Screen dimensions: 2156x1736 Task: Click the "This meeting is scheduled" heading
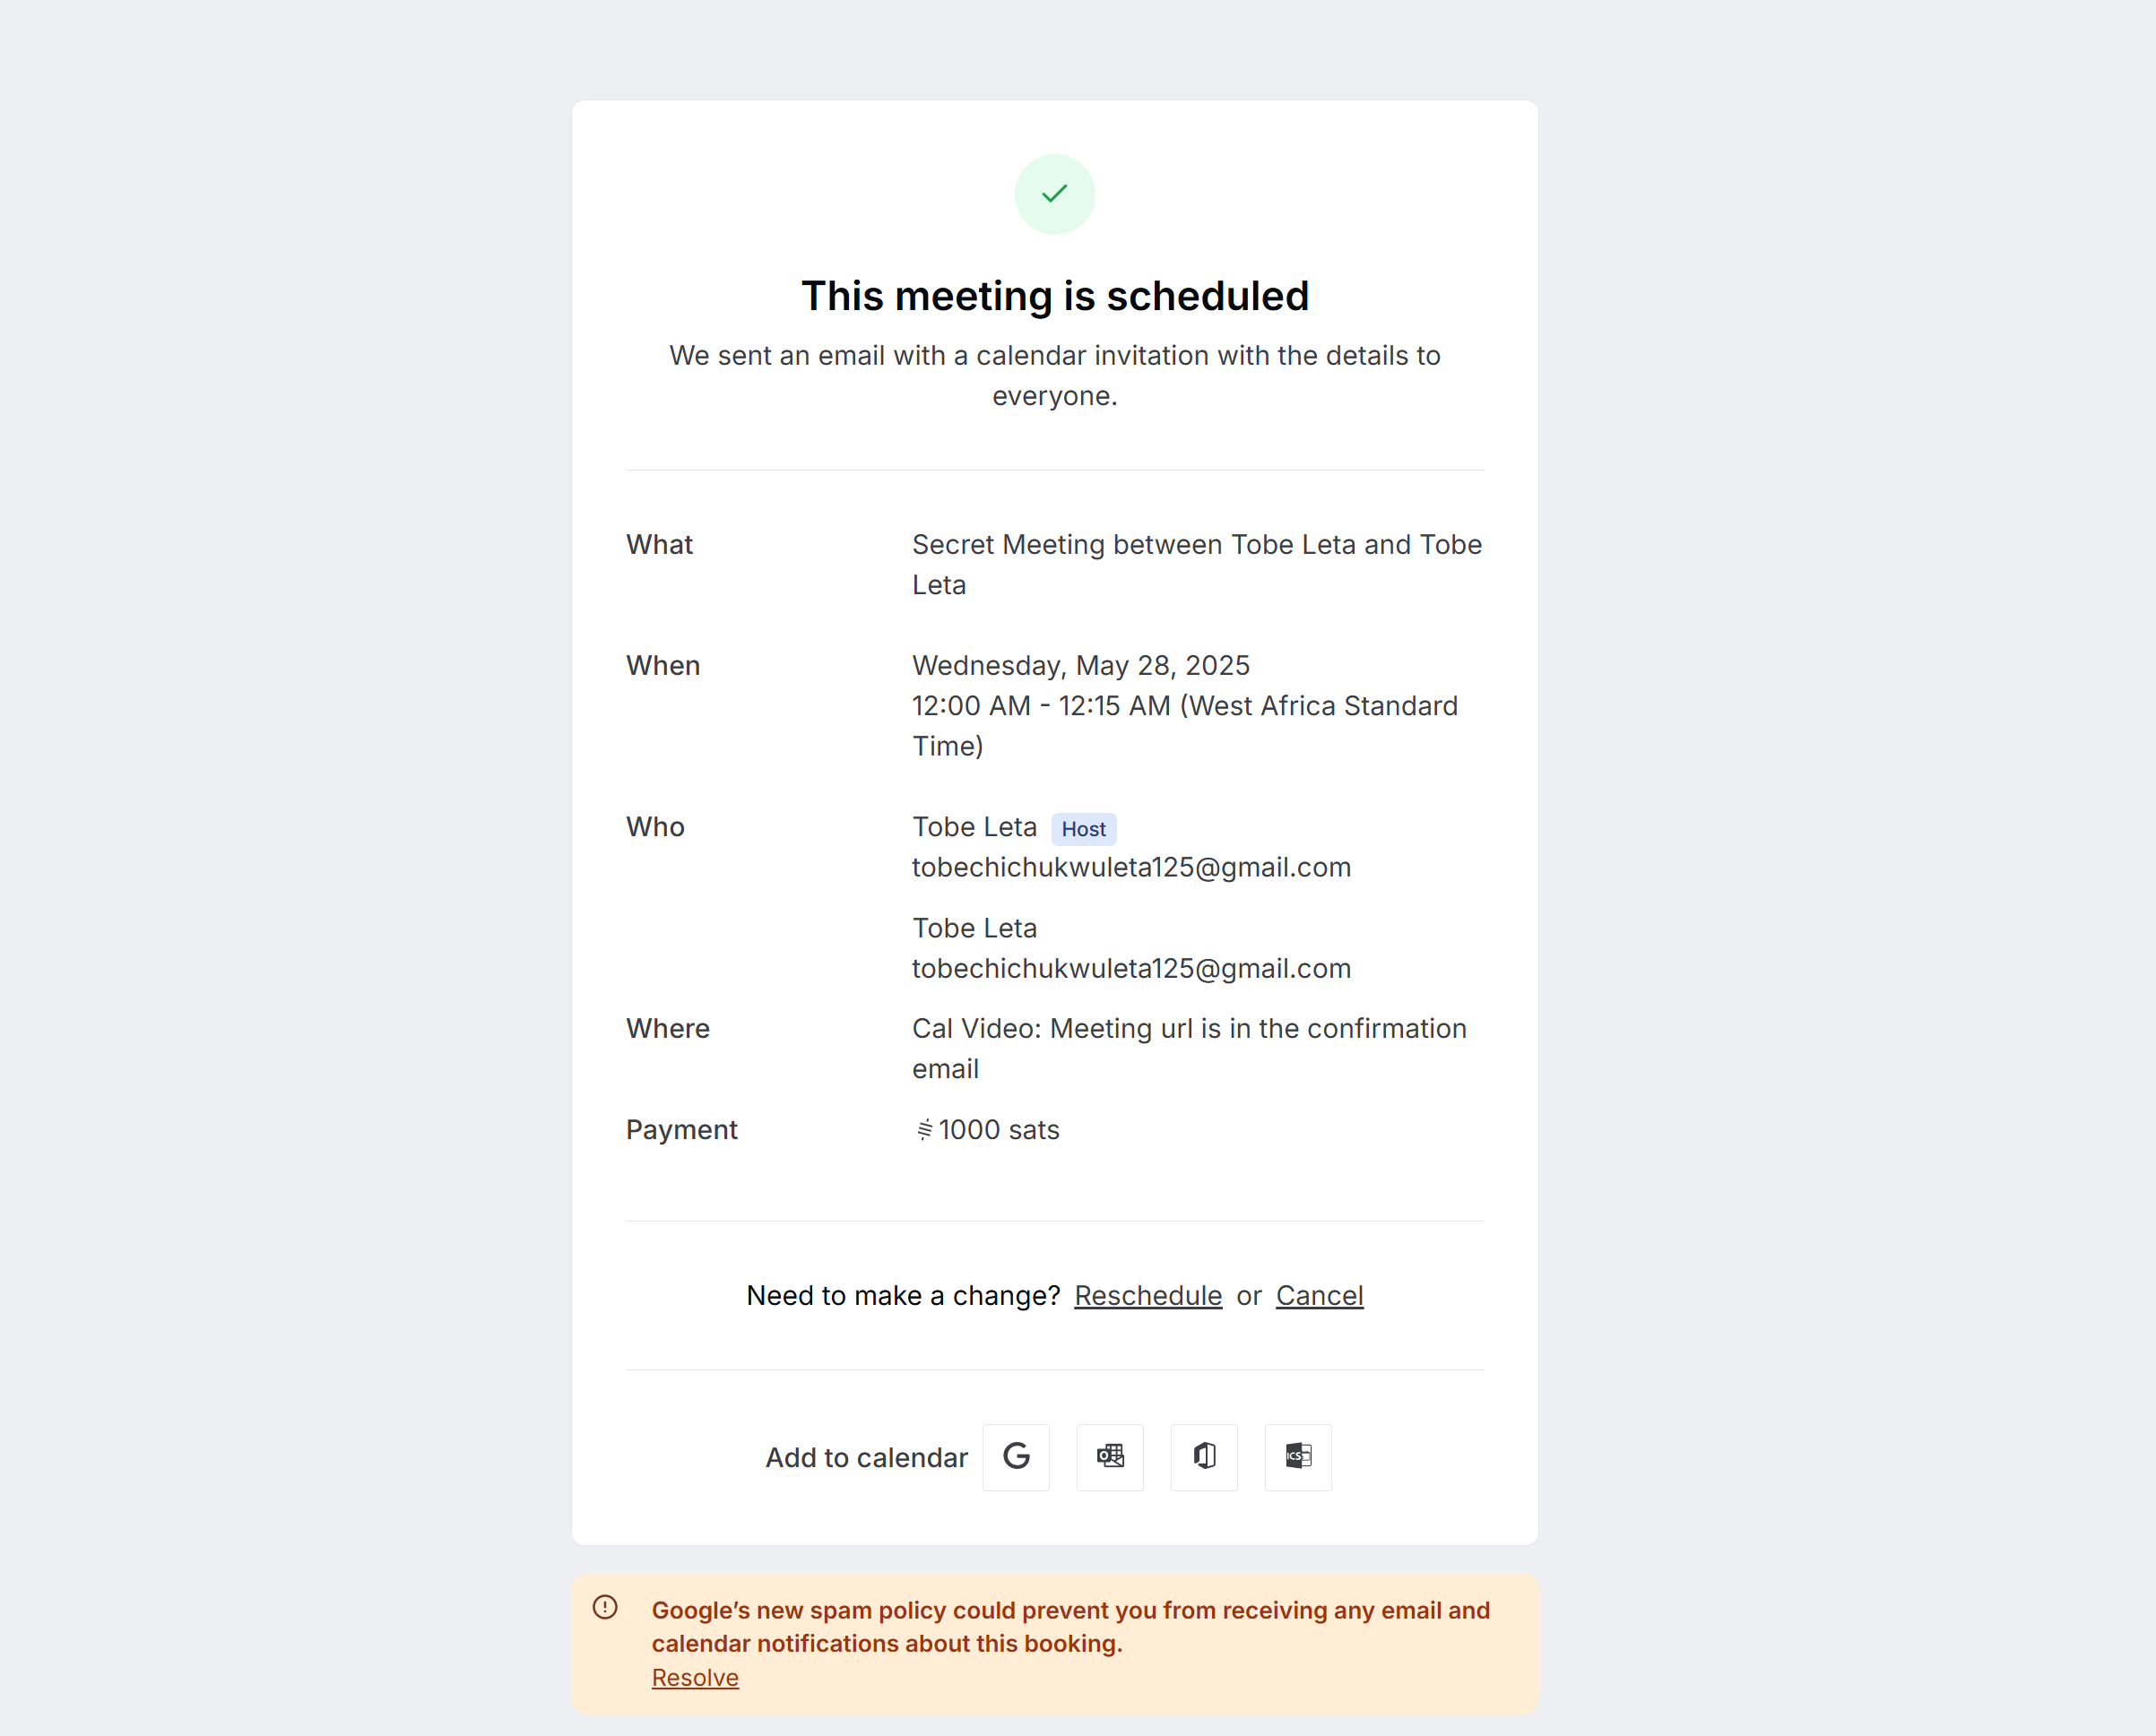coord(1055,296)
